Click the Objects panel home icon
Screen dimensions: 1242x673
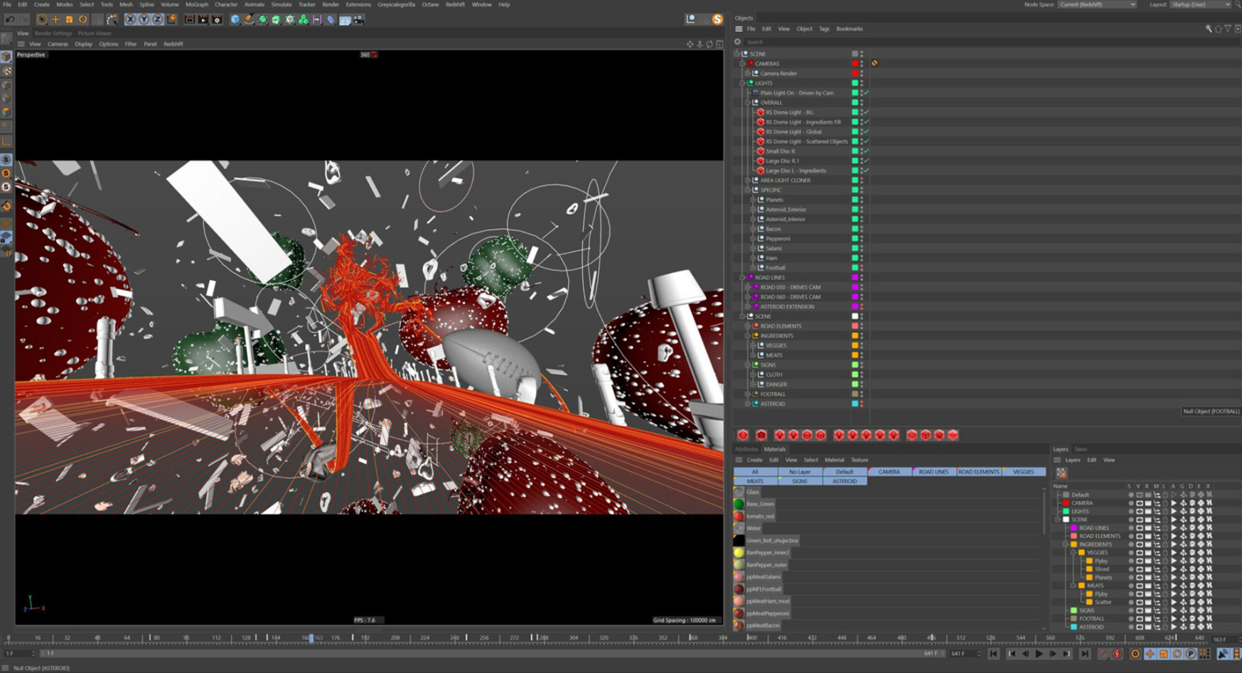1218,29
